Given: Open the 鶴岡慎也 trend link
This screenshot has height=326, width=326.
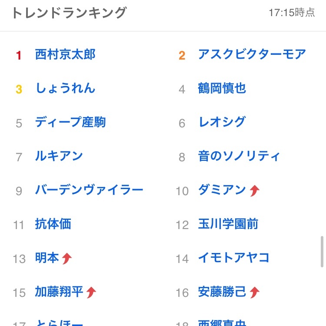Looking at the screenshot, I should pos(222,88).
